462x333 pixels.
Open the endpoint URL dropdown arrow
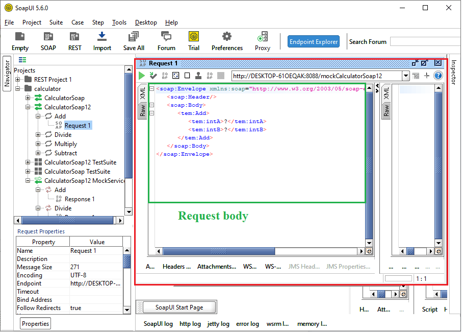coord(406,76)
